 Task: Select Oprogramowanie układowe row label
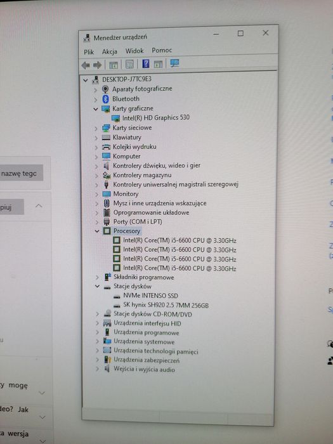151,212
